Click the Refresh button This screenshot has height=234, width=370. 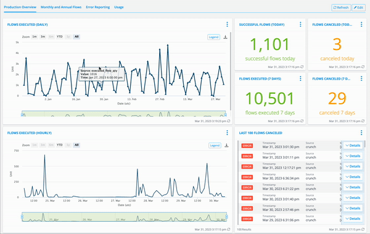341,7
